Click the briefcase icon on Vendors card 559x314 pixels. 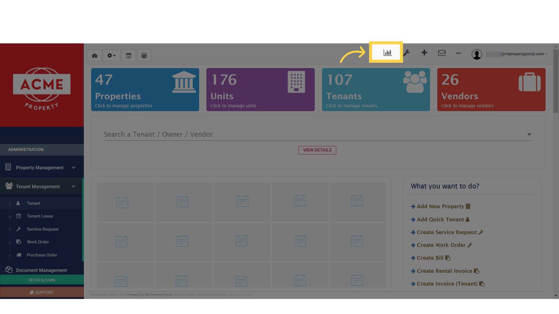(530, 82)
